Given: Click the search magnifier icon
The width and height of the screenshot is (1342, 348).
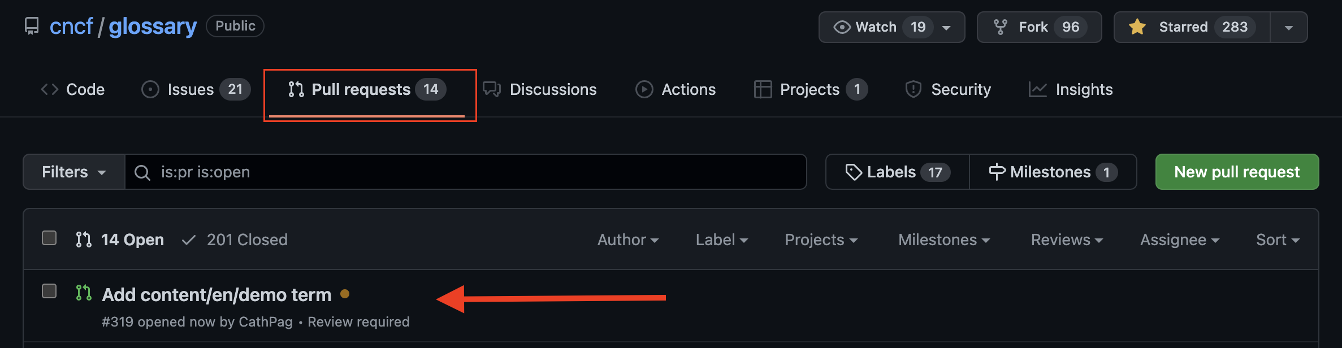Looking at the screenshot, I should click(142, 172).
